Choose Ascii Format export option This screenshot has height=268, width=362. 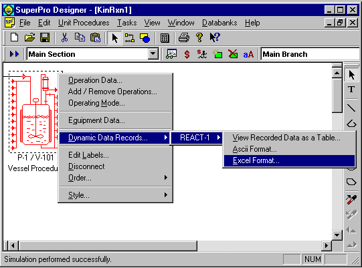pyautogui.click(x=289, y=149)
